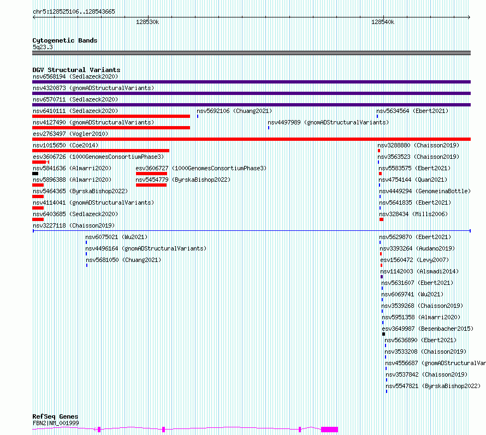The height and width of the screenshot is (435, 486).
Task: Click the 128530k ruler tick label
Action: pos(147,22)
